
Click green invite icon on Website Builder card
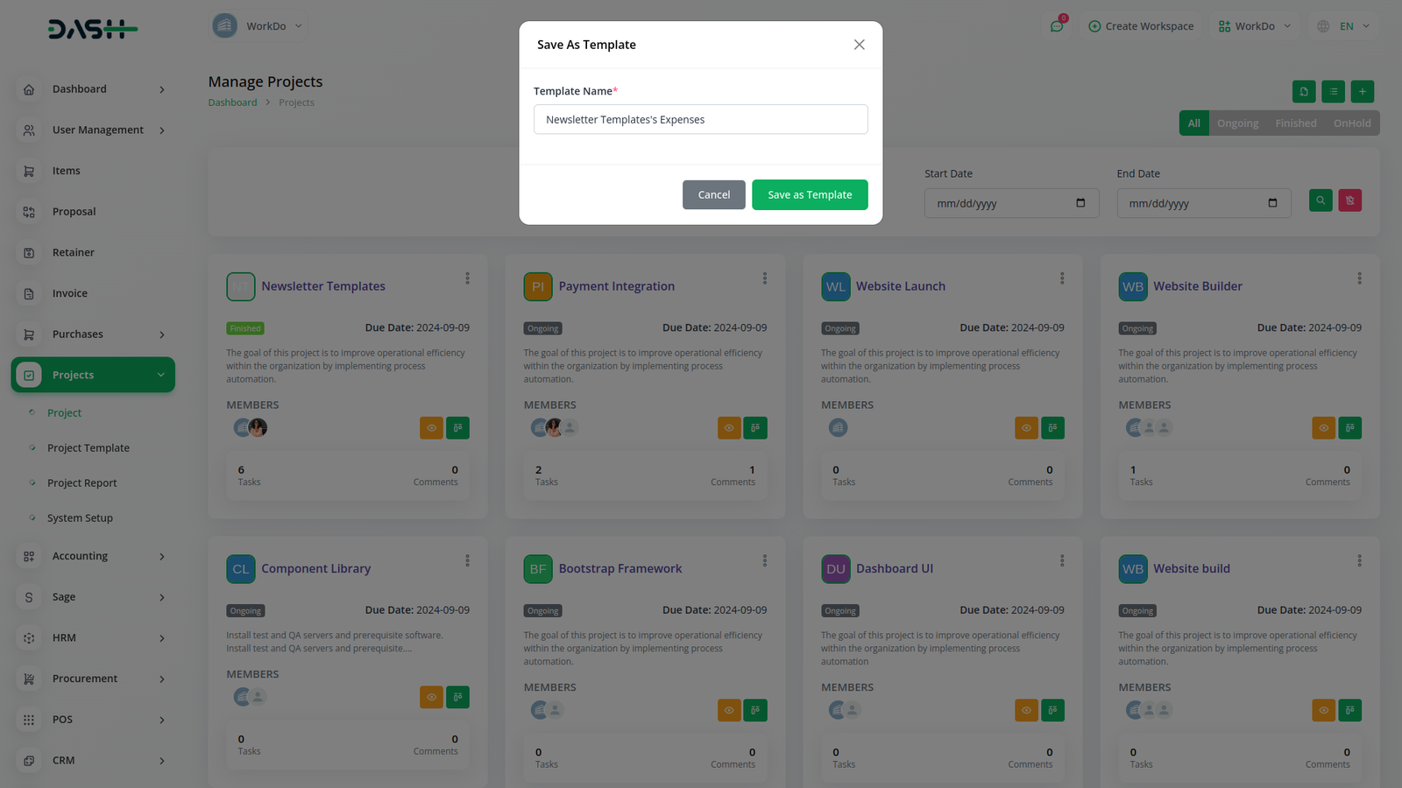(x=1349, y=428)
